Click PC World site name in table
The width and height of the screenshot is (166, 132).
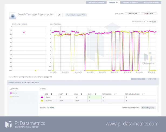[49, 101]
